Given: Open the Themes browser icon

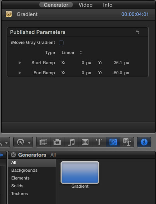Looking at the screenshot, I should click(127, 142).
